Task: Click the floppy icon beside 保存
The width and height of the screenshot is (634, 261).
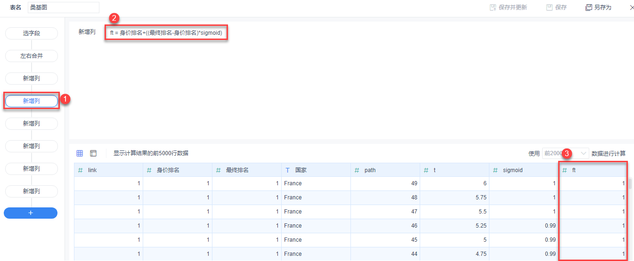Action: (x=549, y=8)
